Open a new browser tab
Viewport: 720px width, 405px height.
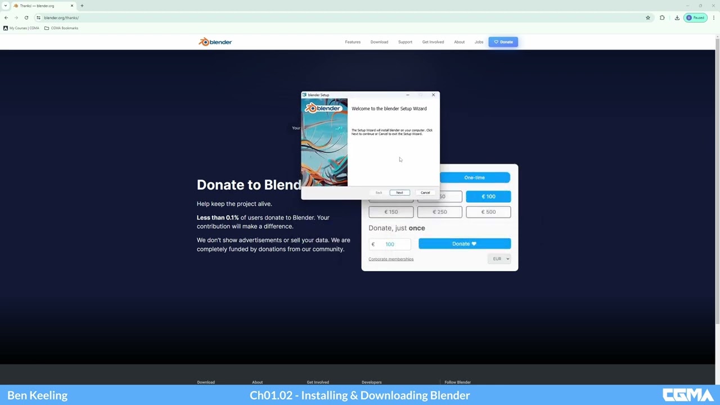[82, 6]
